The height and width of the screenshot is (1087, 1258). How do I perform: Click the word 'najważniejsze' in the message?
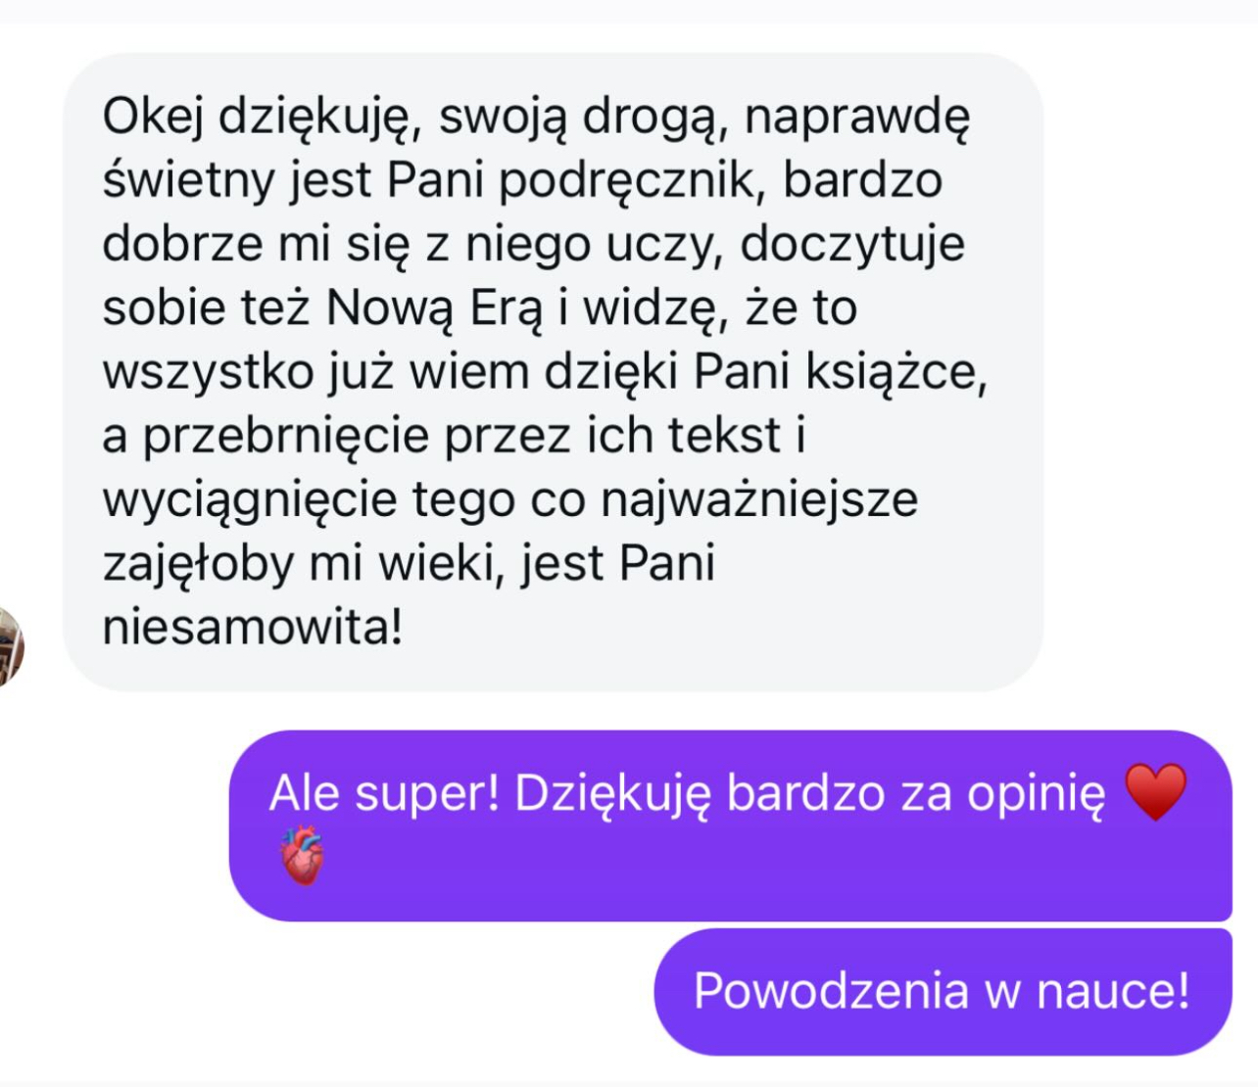point(759,499)
